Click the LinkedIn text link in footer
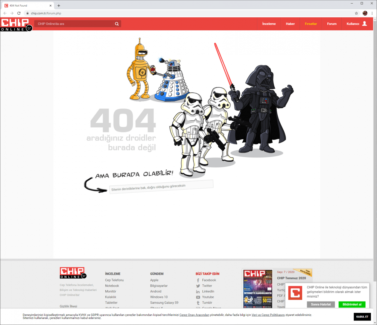 click(208, 291)
